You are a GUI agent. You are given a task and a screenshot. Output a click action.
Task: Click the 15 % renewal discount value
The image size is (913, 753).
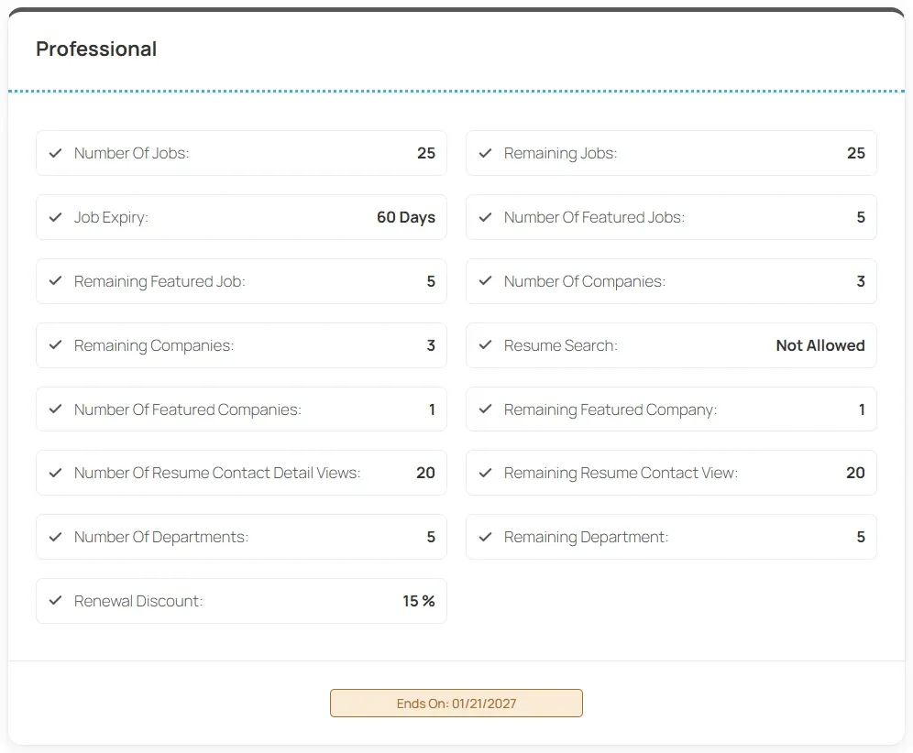pyautogui.click(x=419, y=601)
